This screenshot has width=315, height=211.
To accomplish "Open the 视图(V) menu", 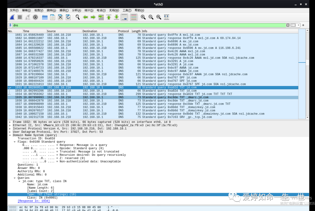I will [x=39, y=10].
